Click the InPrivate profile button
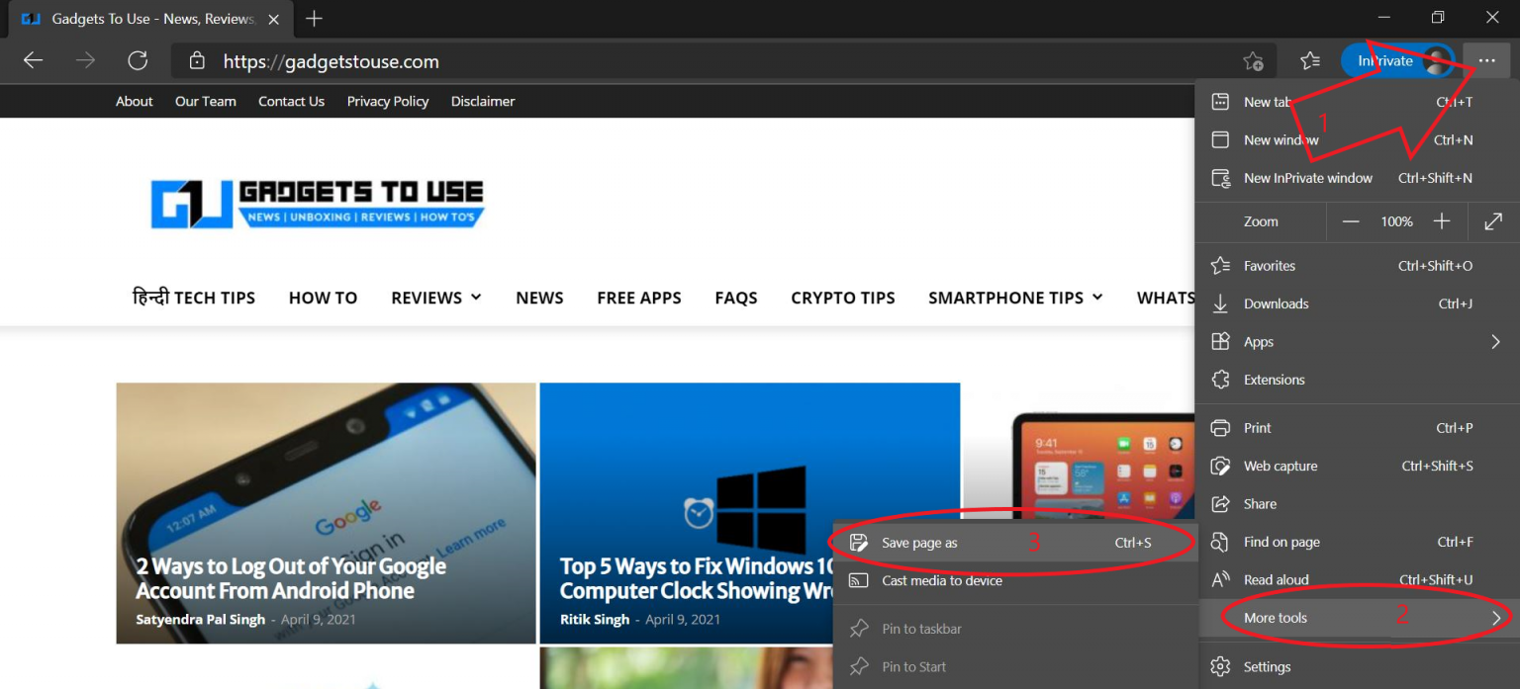 coord(1384,60)
